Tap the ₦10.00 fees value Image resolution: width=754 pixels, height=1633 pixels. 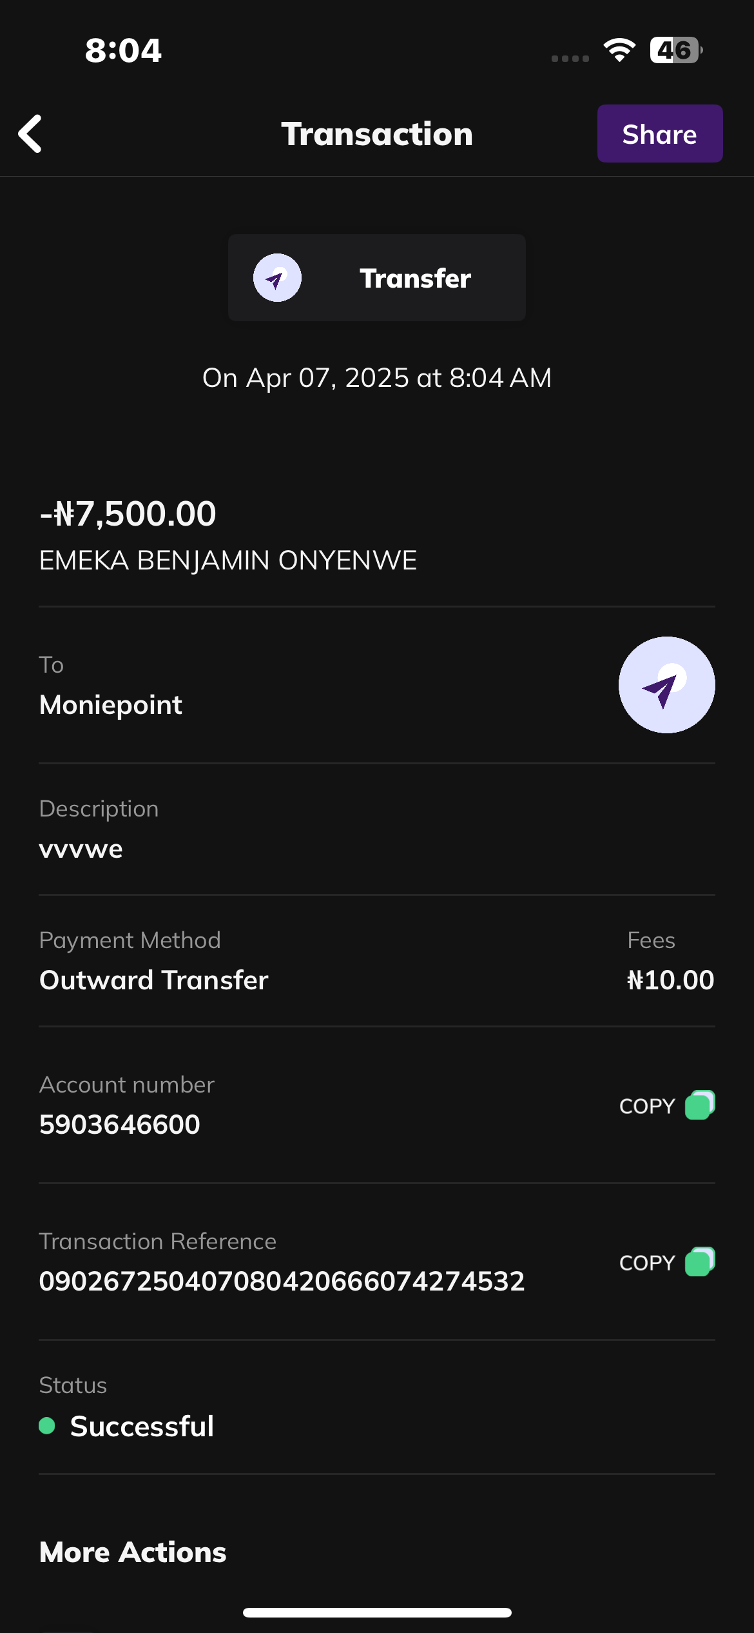point(670,980)
